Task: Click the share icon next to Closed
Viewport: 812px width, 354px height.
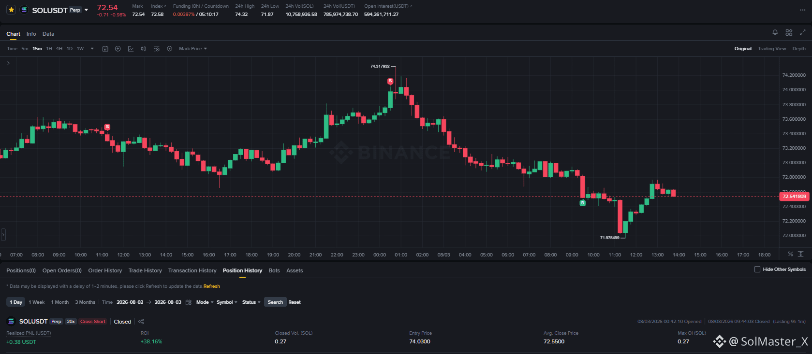Action: point(141,322)
